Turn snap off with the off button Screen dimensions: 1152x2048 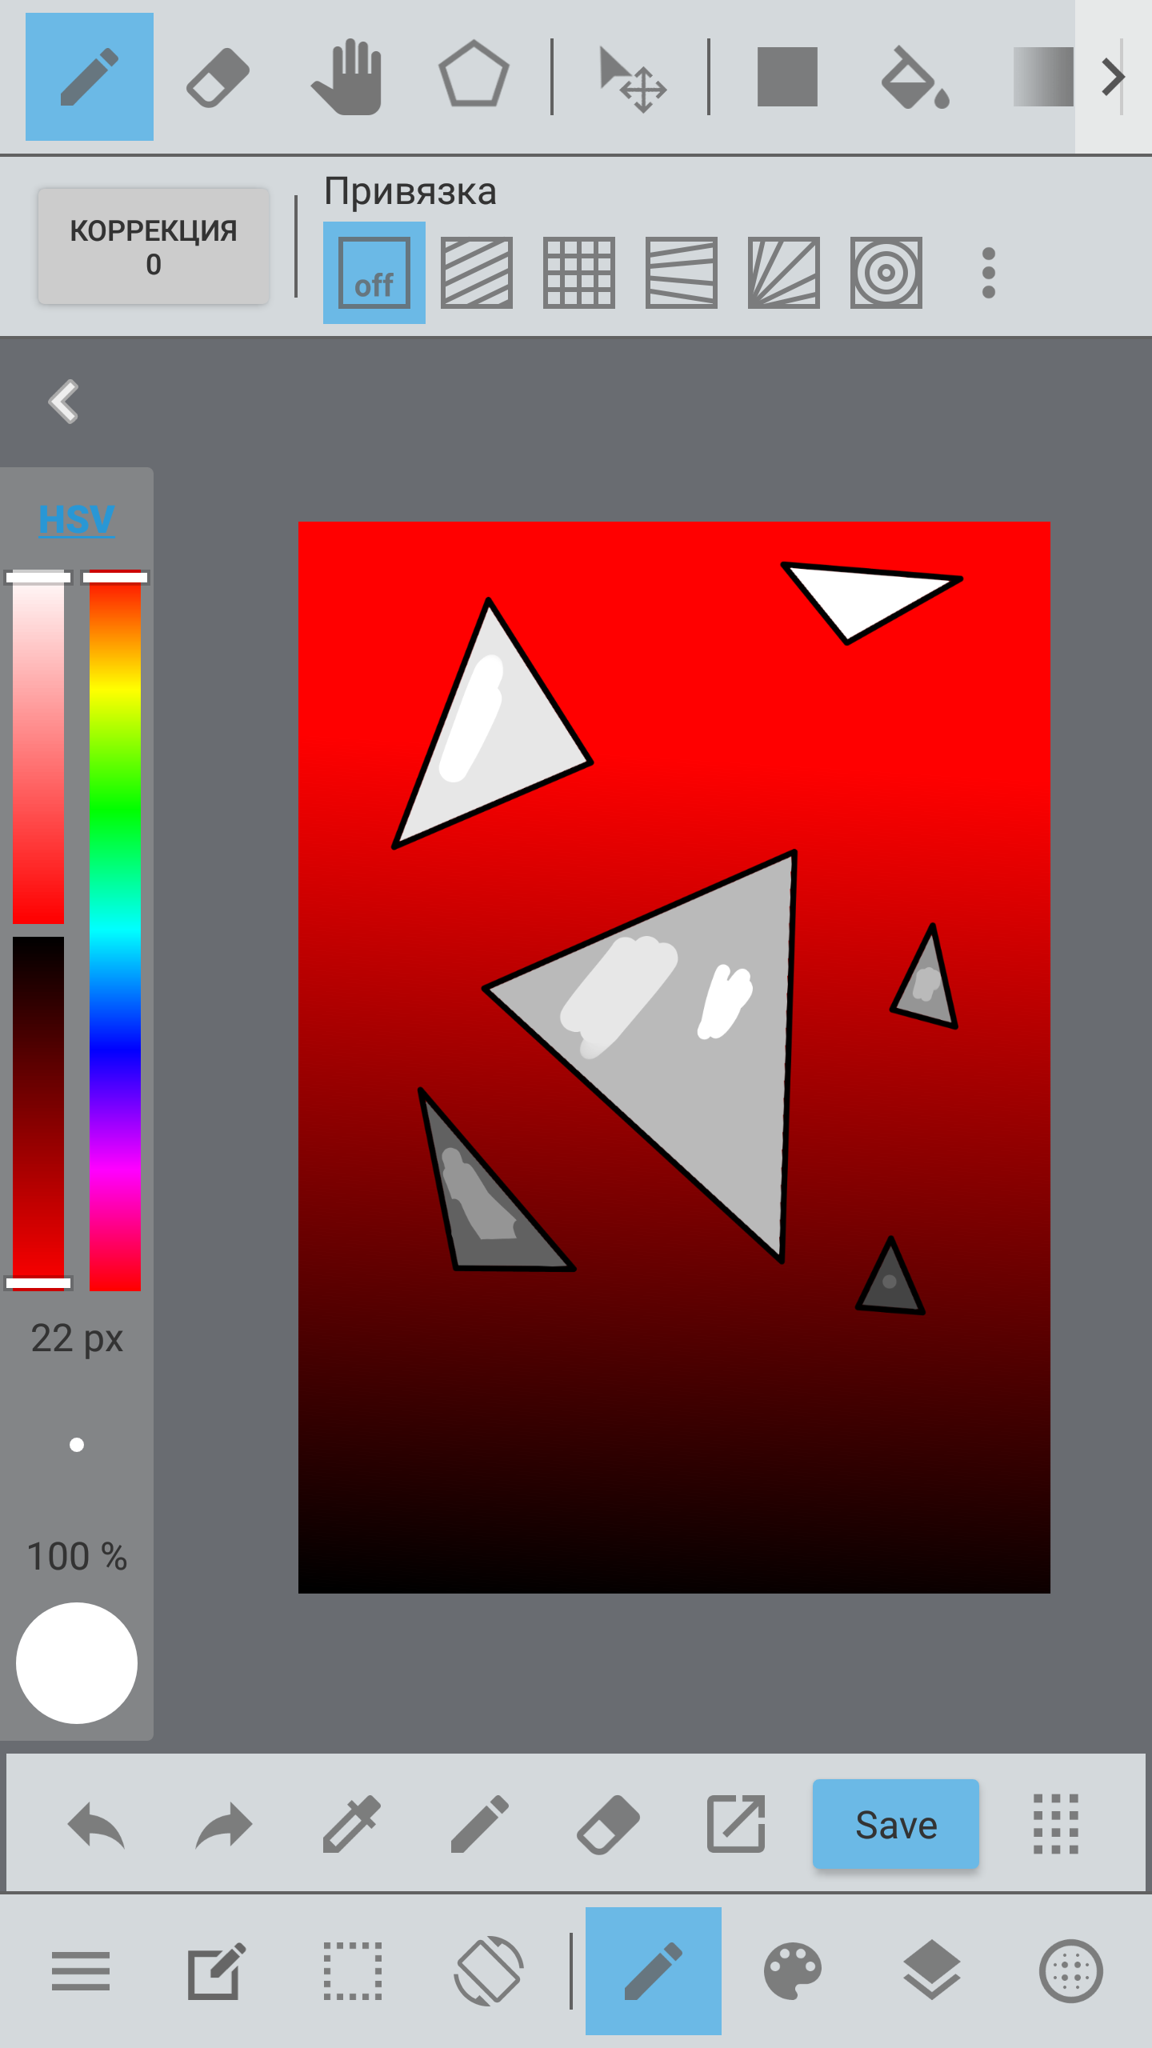point(374,273)
